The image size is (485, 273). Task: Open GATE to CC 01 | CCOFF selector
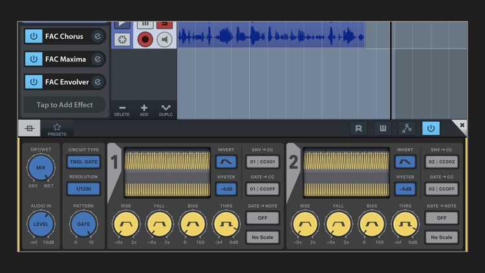click(x=263, y=189)
